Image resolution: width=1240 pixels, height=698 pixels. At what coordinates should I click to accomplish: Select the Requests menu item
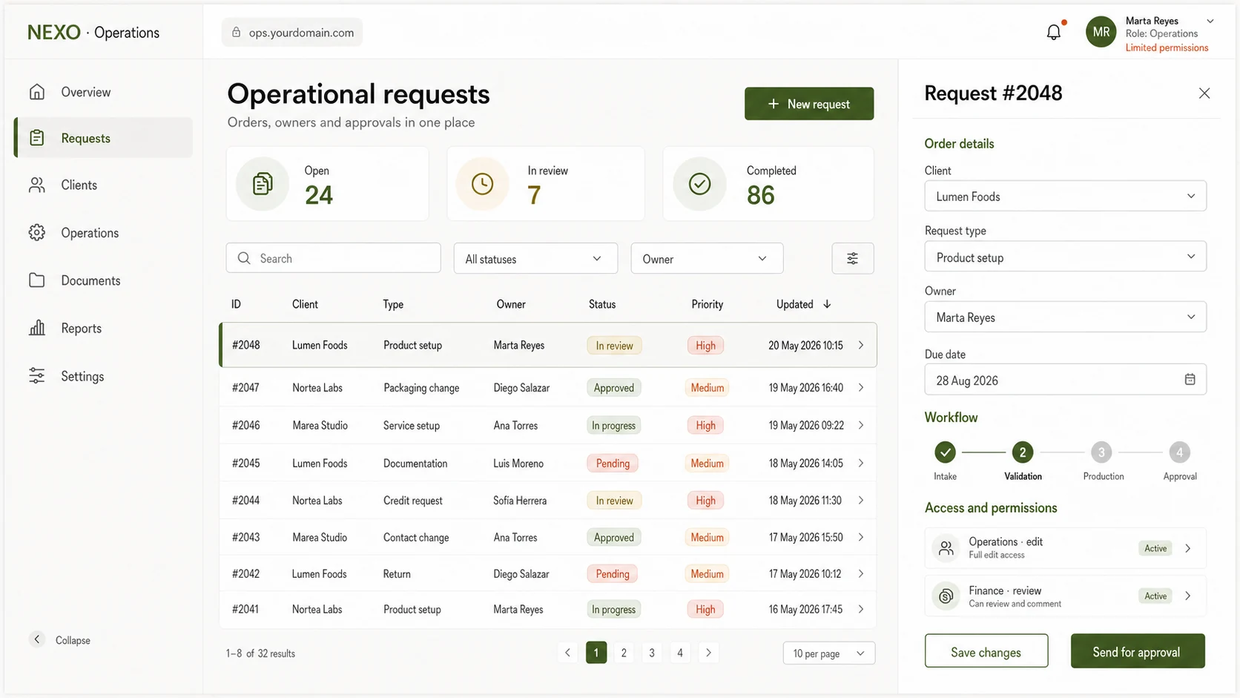pyautogui.click(x=103, y=137)
